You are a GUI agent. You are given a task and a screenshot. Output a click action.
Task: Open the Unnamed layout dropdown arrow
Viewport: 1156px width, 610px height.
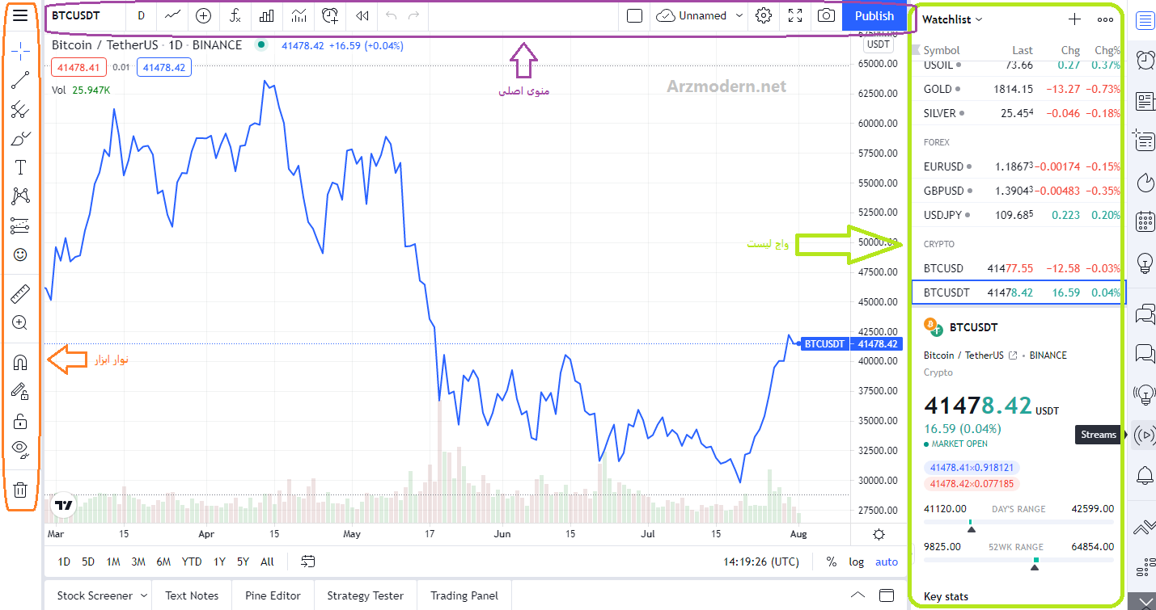point(739,15)
